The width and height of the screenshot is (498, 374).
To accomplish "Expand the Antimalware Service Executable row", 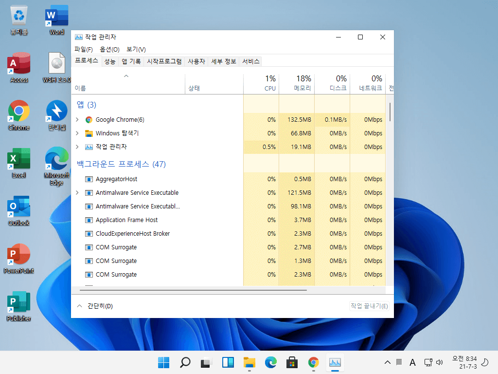I will pyautogui.click(x=77, y=193).
